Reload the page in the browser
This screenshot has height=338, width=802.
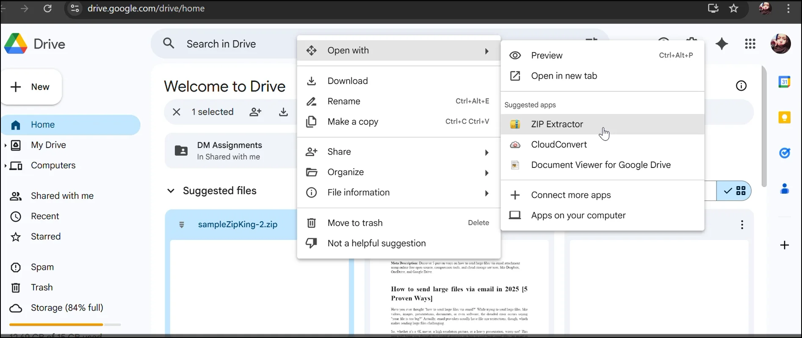click(47, 8)
